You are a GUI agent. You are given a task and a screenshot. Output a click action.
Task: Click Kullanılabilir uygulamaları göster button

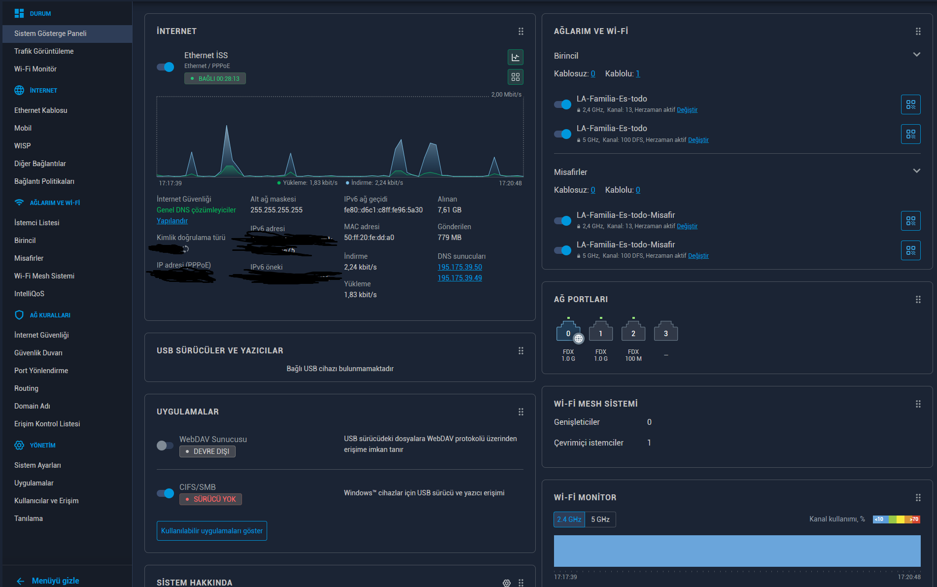(212, 531)
